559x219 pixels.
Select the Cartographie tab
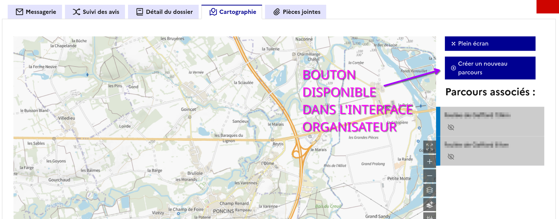pyautogui.click(x=232, y=12)
